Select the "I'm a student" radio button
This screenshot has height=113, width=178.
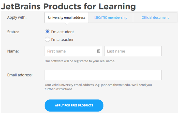coord(47,32)
